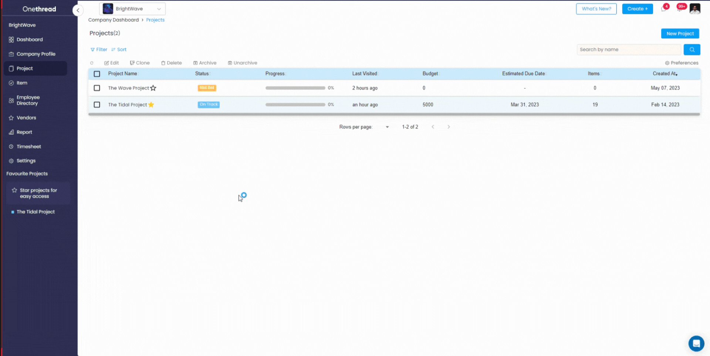Click the New Project button

680,34
